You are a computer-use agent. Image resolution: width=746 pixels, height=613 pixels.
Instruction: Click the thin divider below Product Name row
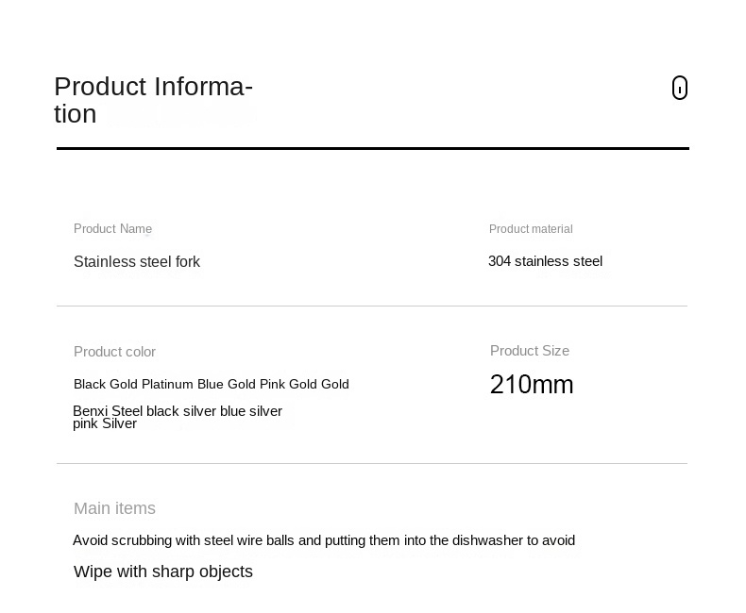372,306
